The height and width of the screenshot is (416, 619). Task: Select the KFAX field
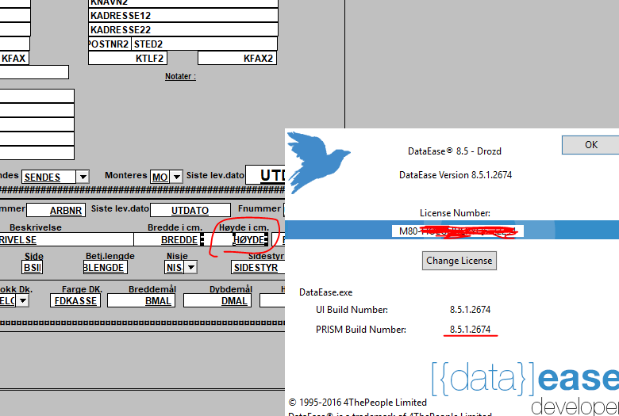(x=14, y=58)
